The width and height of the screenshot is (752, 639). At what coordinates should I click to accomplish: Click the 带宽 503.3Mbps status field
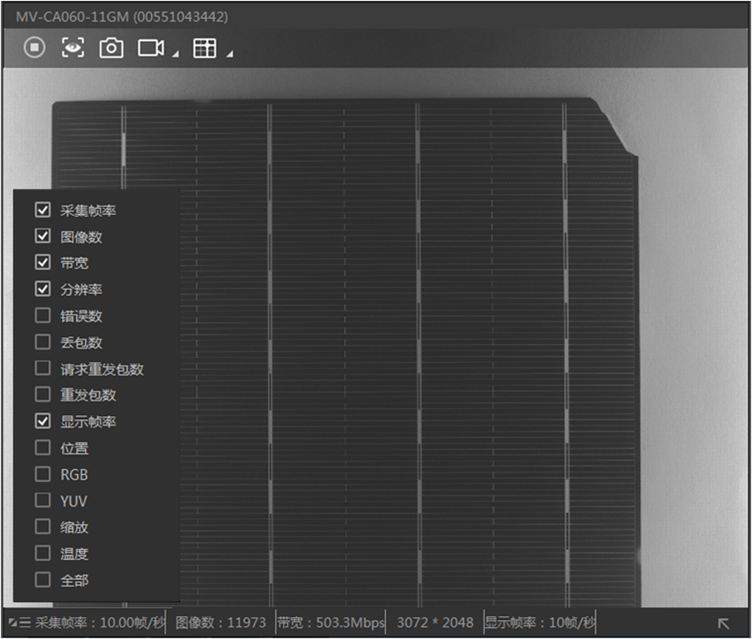(x=330, y=622)
